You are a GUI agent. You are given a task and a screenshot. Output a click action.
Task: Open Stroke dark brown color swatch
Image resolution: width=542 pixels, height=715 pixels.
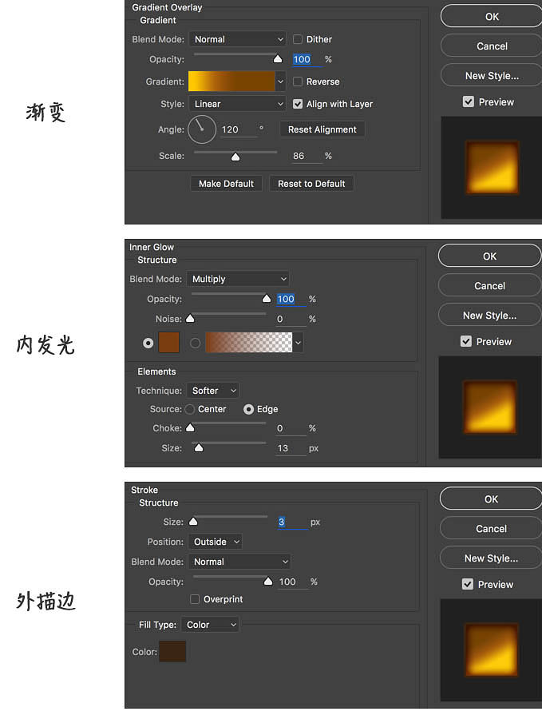point(172,651)
